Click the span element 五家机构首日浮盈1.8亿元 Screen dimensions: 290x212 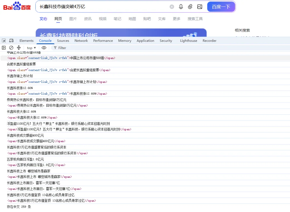pos(36,165)
